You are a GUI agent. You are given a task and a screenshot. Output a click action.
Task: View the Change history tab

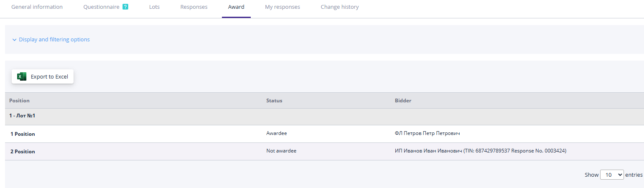[x=340, y=7]
